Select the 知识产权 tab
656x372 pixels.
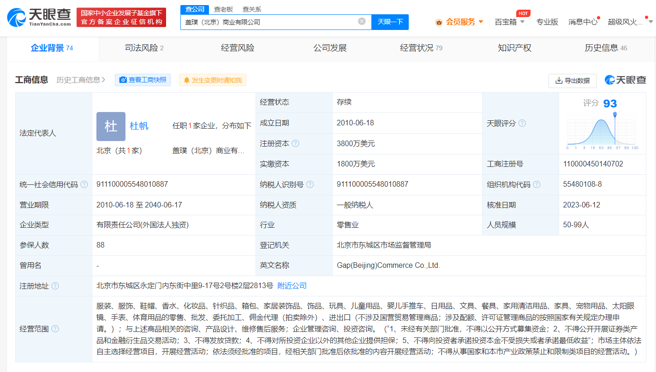click(x=514, y=48)
